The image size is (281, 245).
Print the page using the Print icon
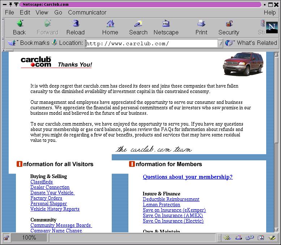click(x=201, y=24)
